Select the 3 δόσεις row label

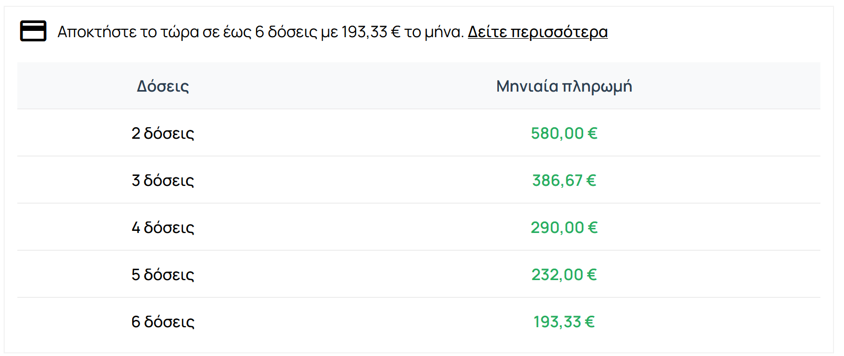[163, 180]
